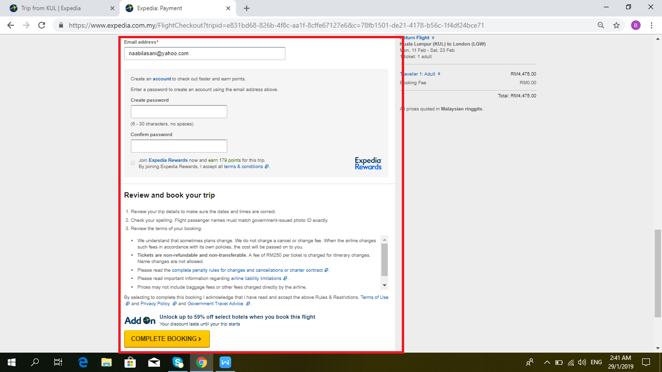The height and width of the screenshot is (372, 662).
Task: Close the Trip from KUL tab
Action: pos(112,8)
